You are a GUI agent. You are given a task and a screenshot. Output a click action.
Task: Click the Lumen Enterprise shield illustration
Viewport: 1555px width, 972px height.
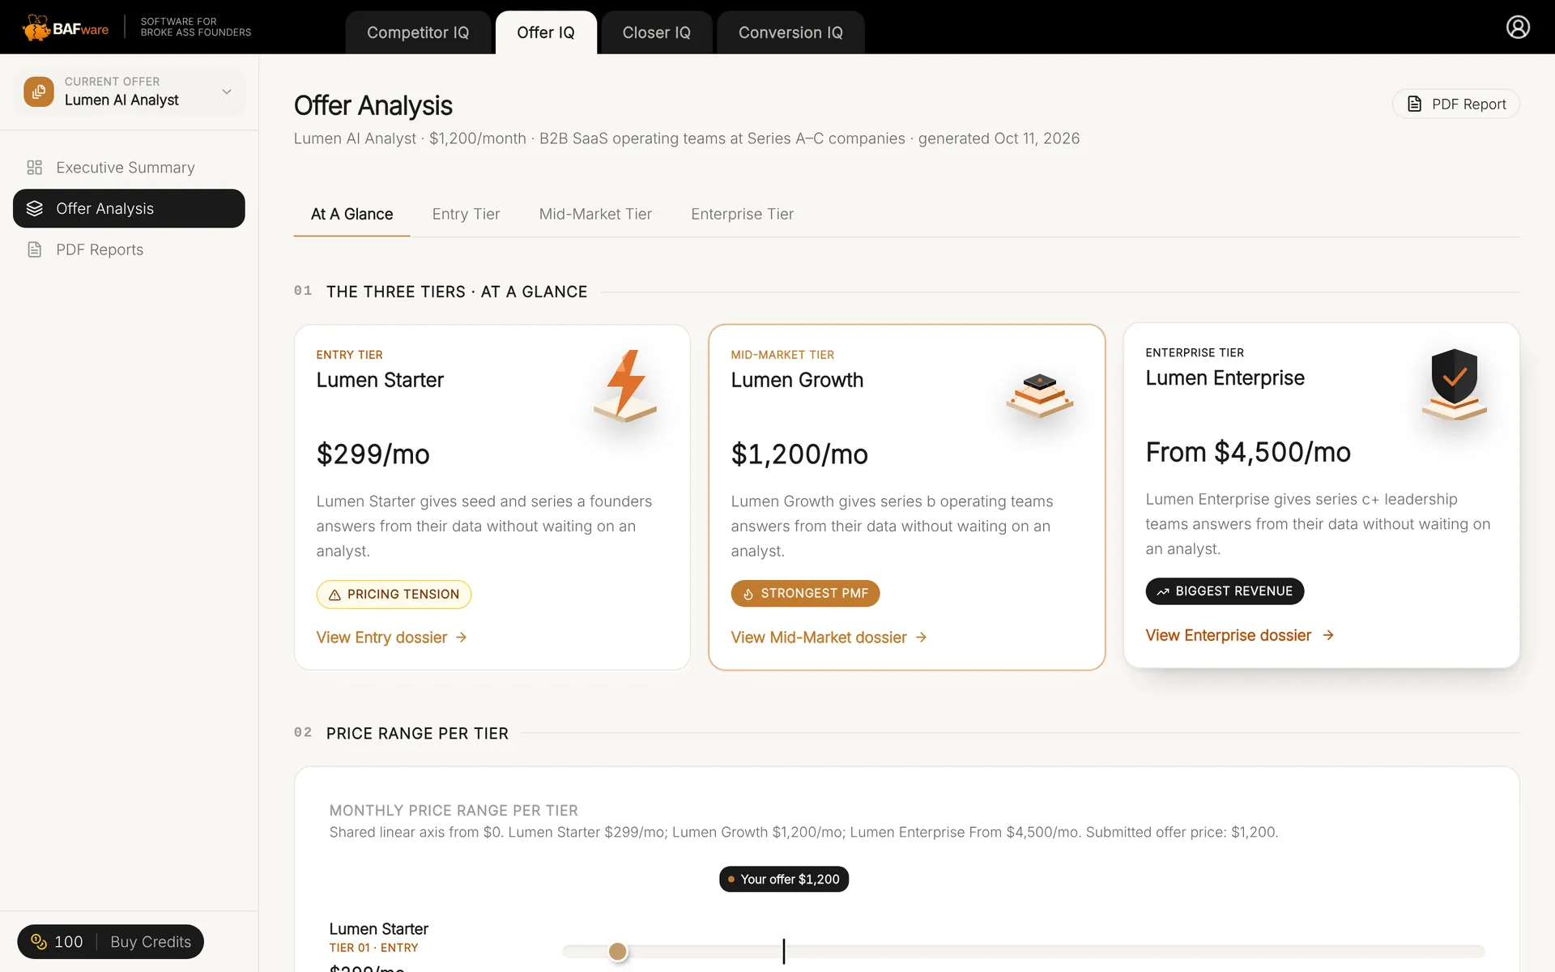(1455, 384)
